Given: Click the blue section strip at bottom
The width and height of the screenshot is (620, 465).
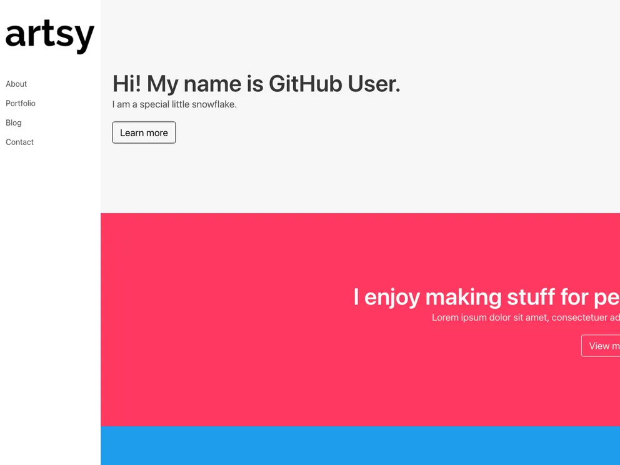Looking at the screenshot, I should (x=360, y=446).
